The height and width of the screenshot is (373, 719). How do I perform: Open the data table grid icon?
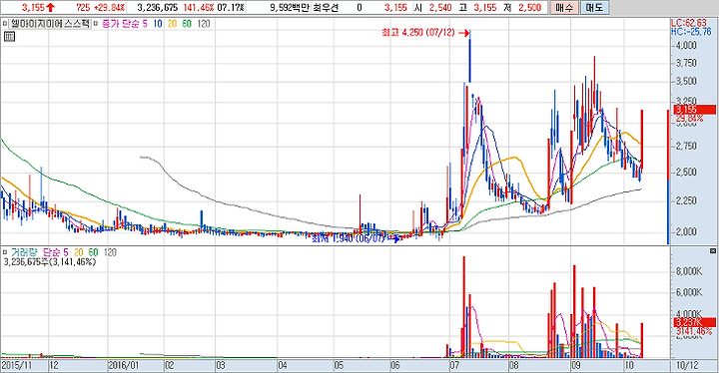tap(9, 37)
